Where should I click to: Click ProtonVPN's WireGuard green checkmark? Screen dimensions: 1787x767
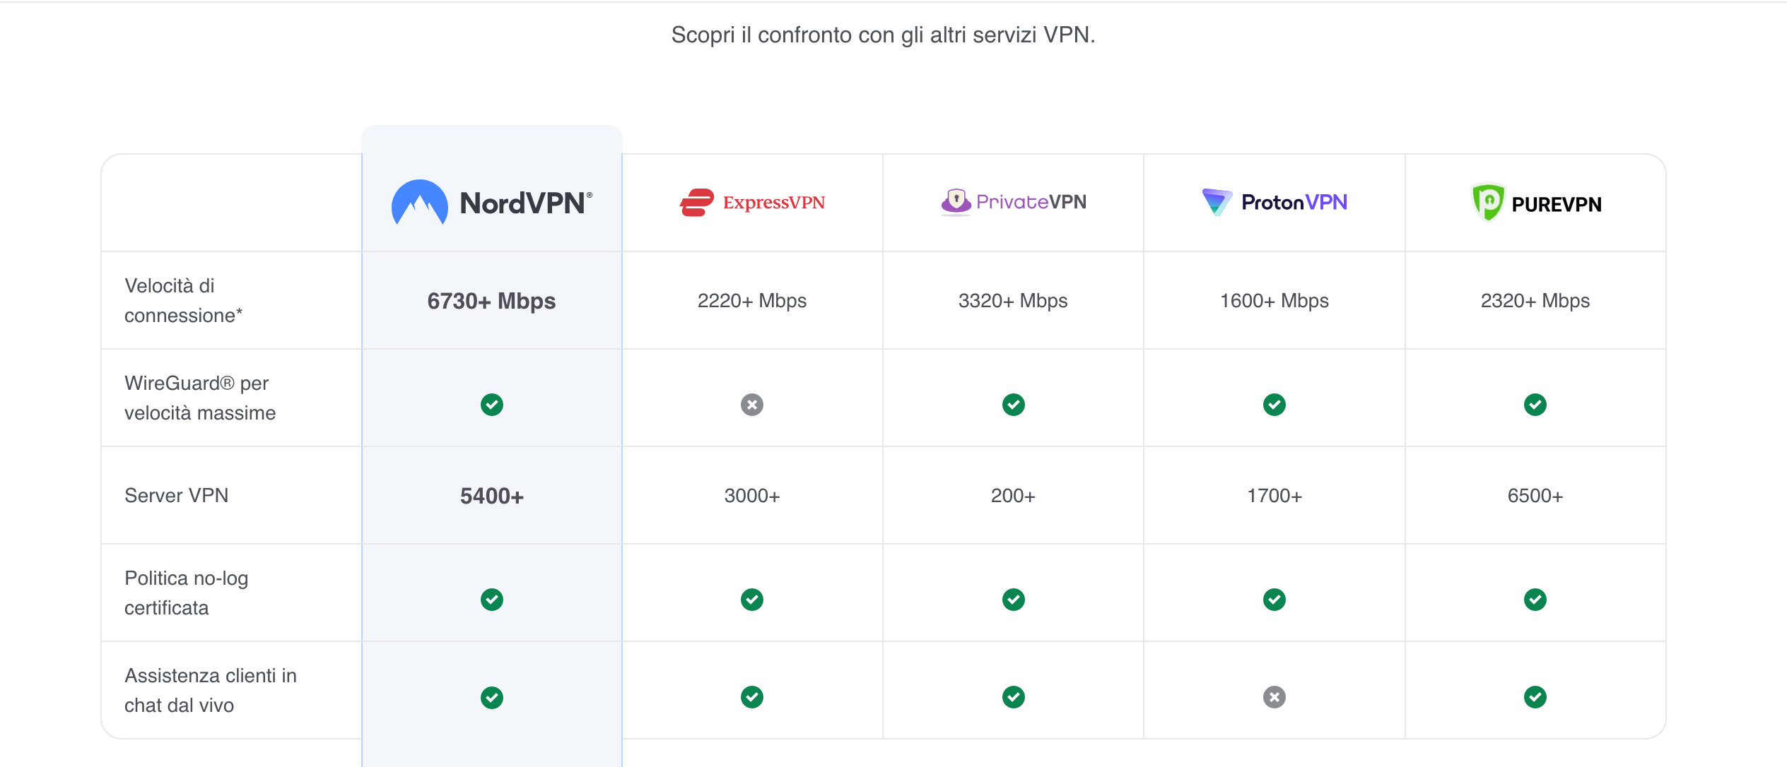coord(1275,405)
